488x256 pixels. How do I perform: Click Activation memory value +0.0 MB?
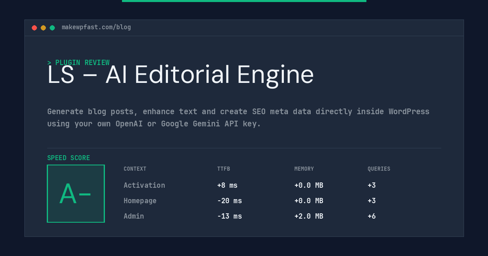[309, 185]
